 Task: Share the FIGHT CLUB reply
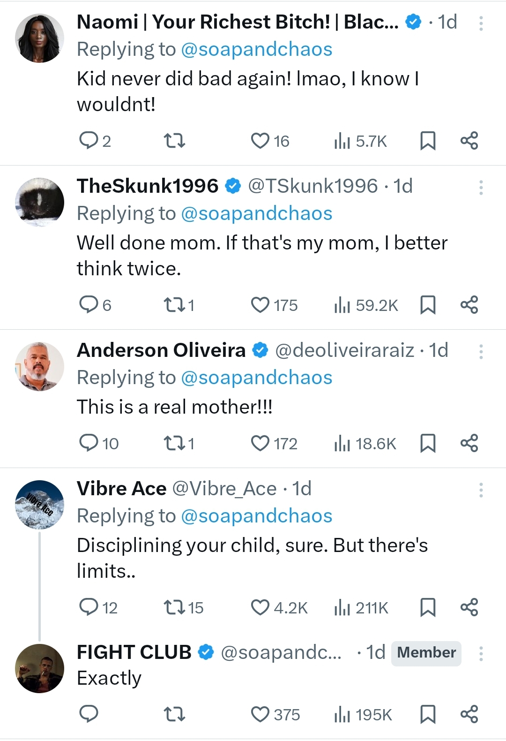pos(469,714)
